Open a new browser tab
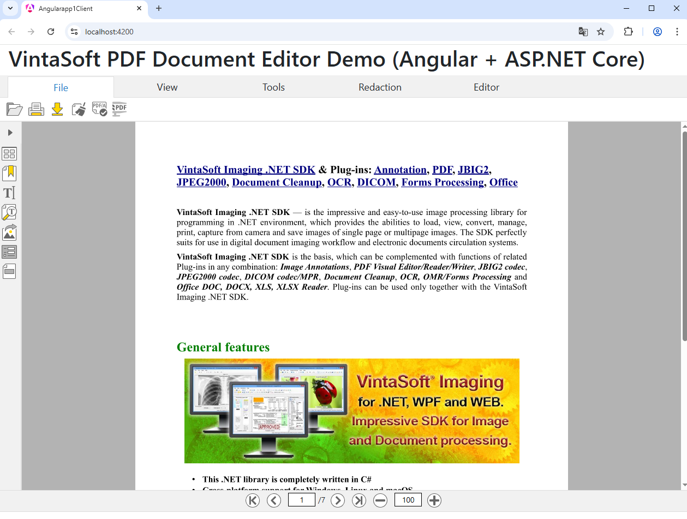The image size is (687, 519). click(x=159, y=8)
